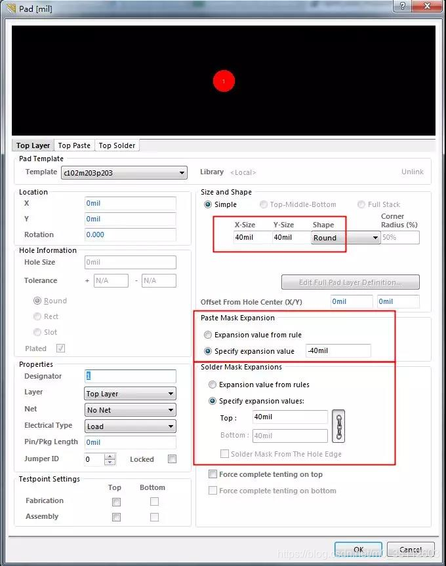Open the Electrical Type dropdown
The width and height of the screenshot is (446, 566).
point(130,426)
